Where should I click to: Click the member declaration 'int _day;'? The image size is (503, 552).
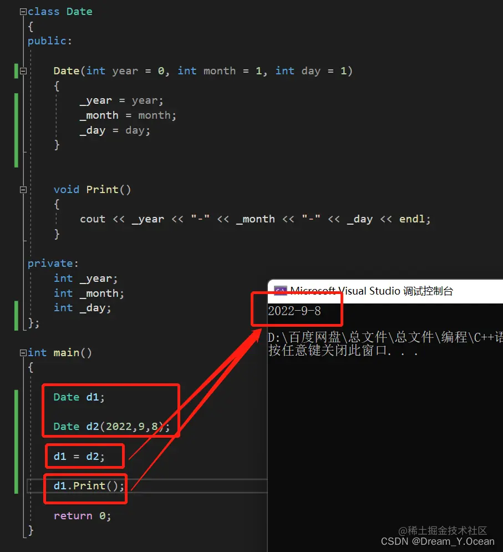[82, 308]
